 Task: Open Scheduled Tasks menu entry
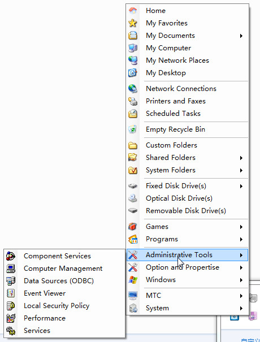pos(187,114)
